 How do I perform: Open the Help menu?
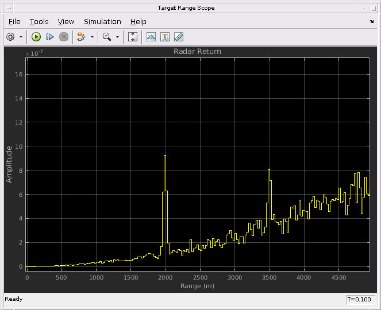tap(138, 22)
